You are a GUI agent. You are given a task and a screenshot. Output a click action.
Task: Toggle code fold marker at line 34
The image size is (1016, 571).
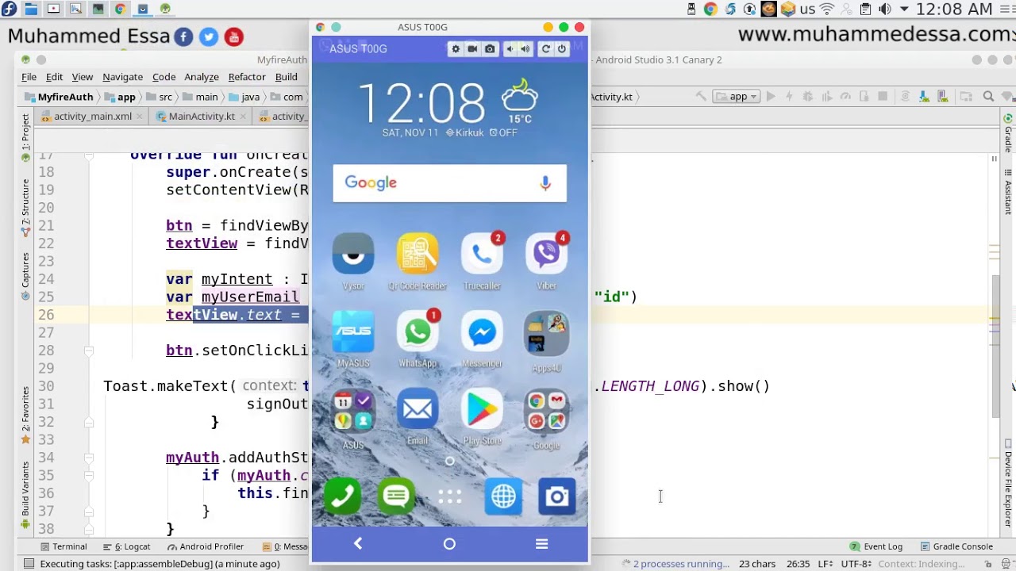tap(88, 458)
